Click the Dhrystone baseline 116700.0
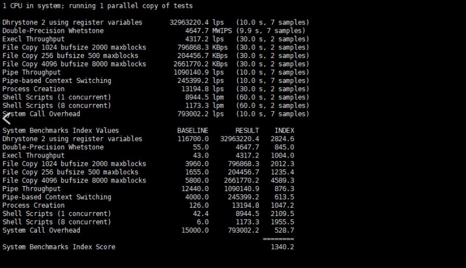Image resolution: width=466 pixels, height=268 pixels. (x=193, y=139)
